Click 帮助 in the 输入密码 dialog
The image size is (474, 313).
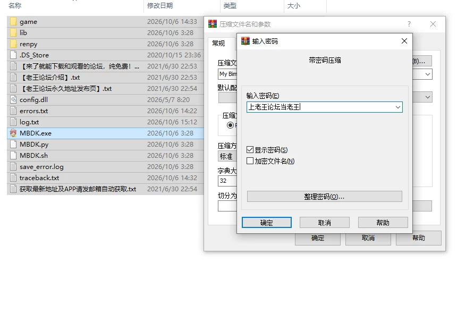coord(383,223)
